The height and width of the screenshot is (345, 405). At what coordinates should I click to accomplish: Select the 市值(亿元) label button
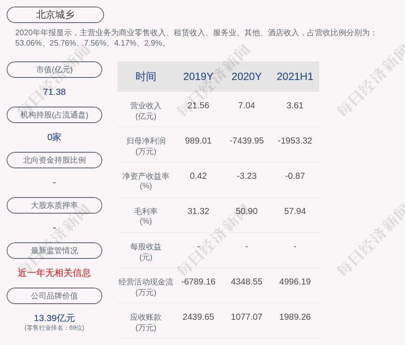point(54,70)
